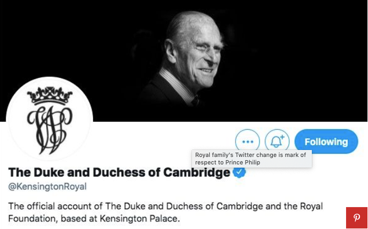Save image with the red Pinterest button
Image resolution: width=368 pixels, height=229 pixels.
(x=356, y=218)
